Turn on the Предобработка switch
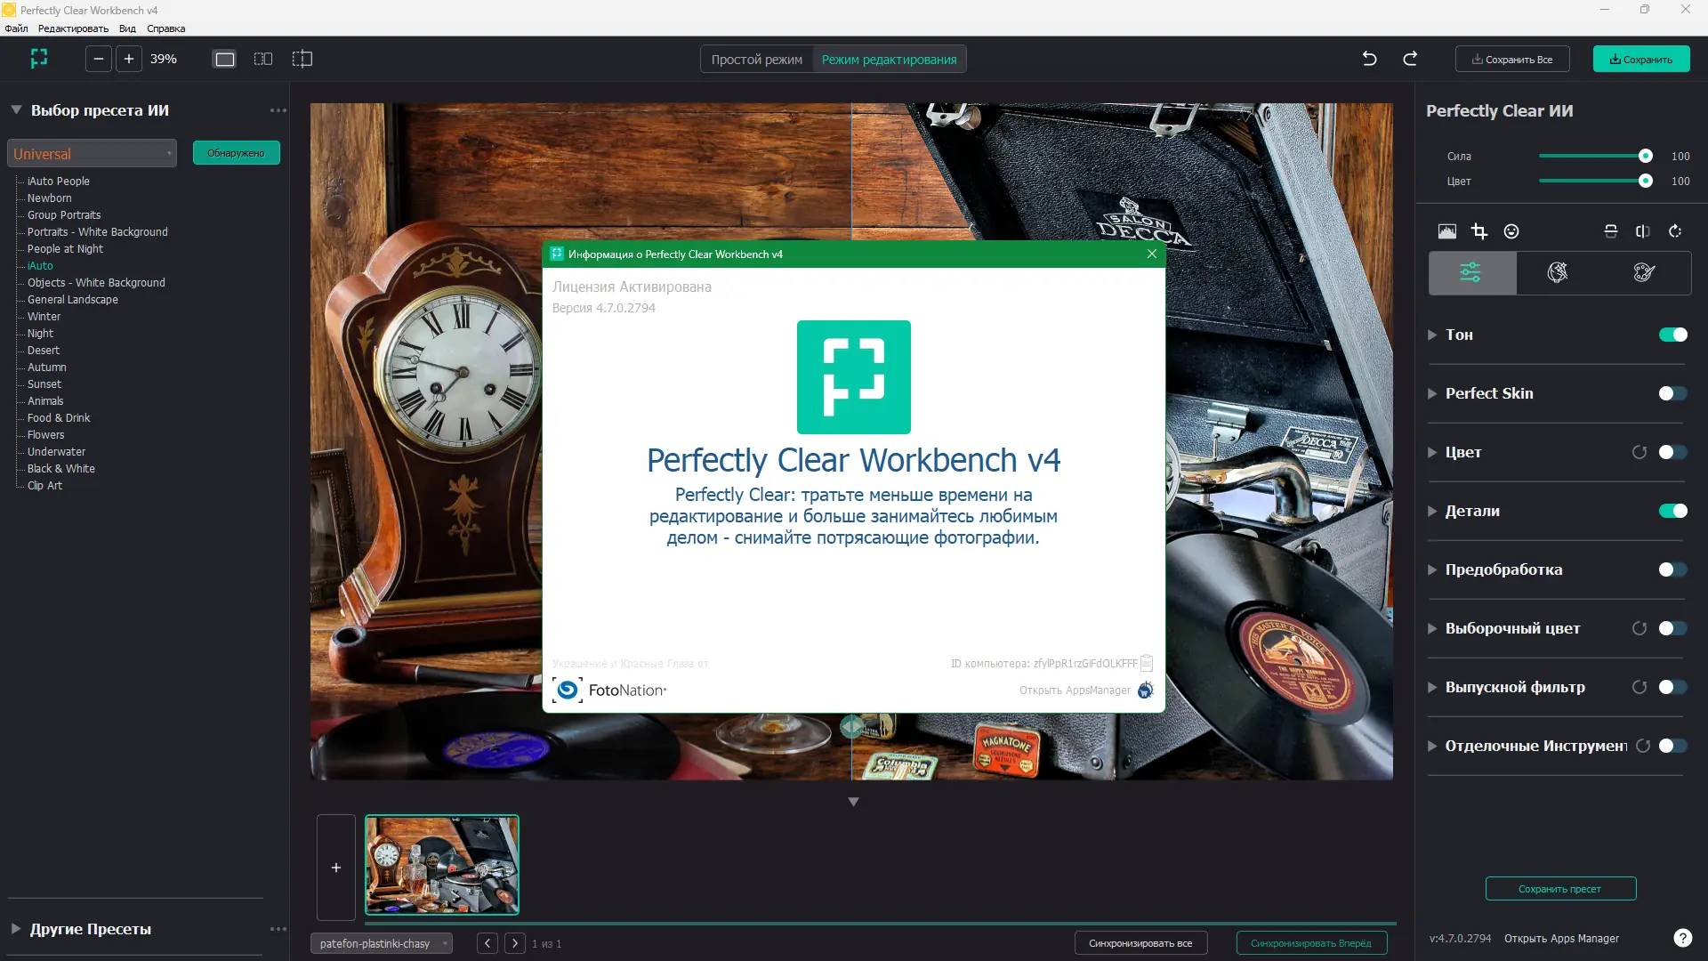 pos(1672,569)
